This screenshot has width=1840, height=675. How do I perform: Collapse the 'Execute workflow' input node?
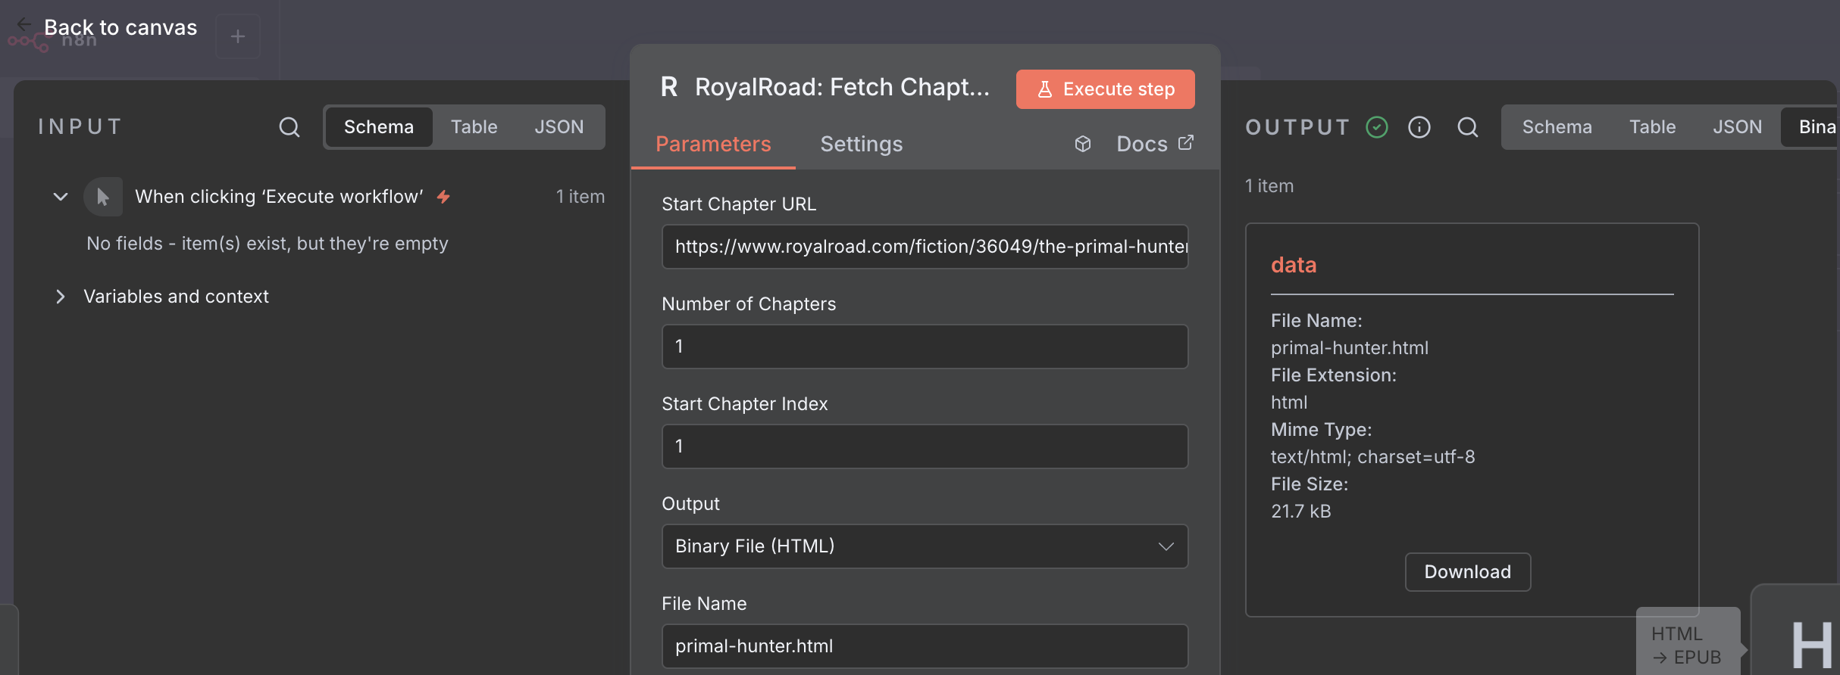(x=61, y=197)
